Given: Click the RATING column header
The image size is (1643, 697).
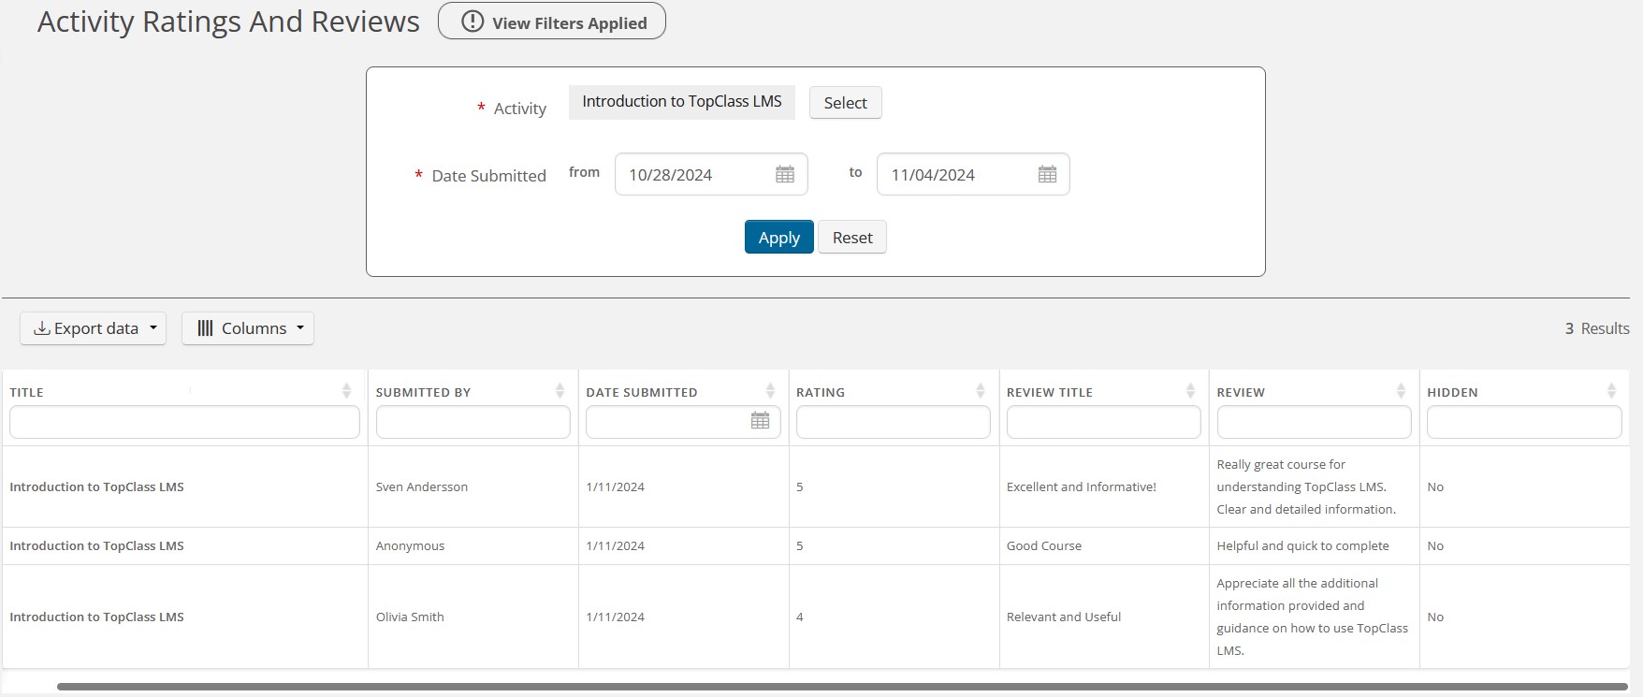Looking at the screenshot, I should [821, 393].
